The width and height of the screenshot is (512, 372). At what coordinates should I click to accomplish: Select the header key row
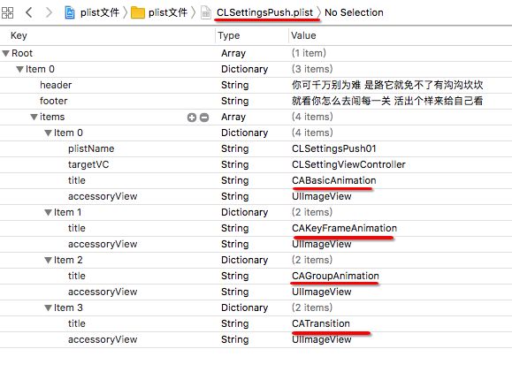(56, 85)
